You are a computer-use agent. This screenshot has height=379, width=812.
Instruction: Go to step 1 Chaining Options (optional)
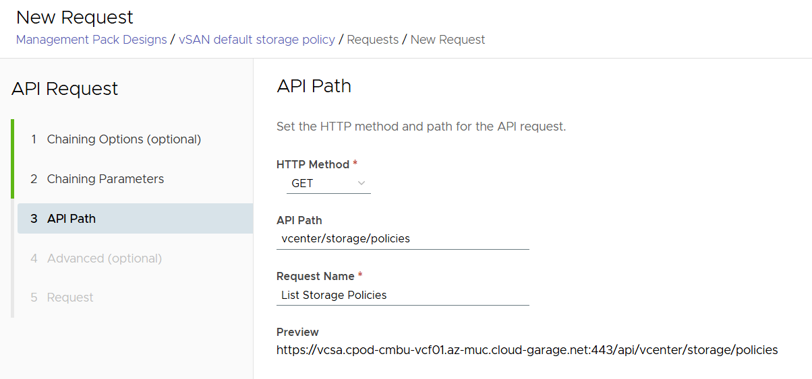[124, 139]
